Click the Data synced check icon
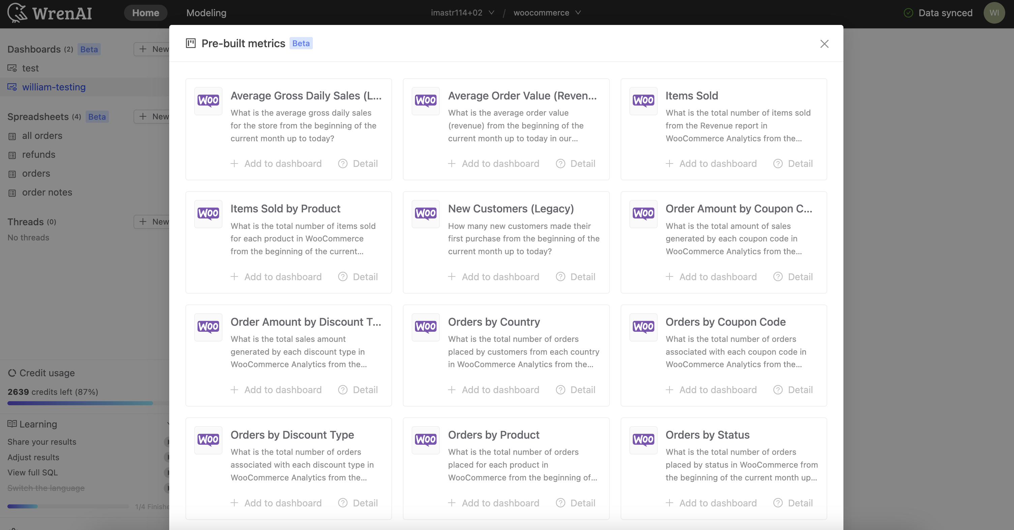This screenshot has height=530, width=1014. 908,13
